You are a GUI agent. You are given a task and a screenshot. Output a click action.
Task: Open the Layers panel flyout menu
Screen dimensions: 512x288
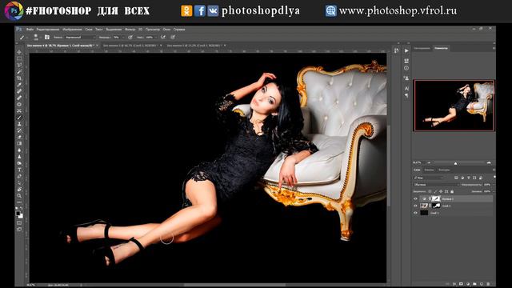(494, 170)
